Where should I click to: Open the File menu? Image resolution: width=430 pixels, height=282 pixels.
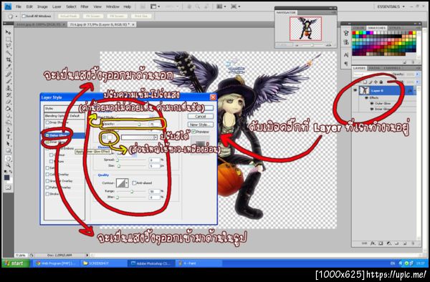coord(19,6)
